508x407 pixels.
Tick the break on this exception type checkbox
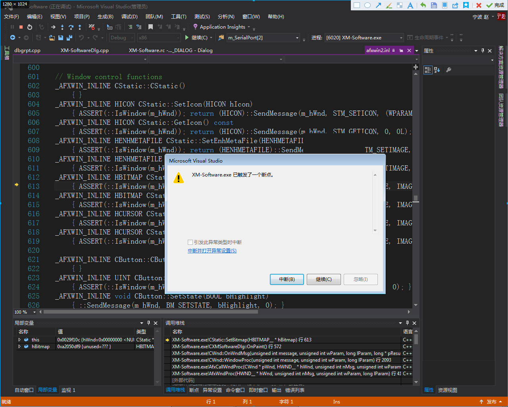190,242
